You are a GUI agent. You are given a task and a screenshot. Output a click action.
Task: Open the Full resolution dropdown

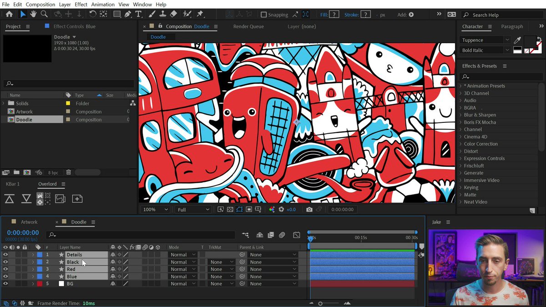pyautogui.click(x=193, y=209)
